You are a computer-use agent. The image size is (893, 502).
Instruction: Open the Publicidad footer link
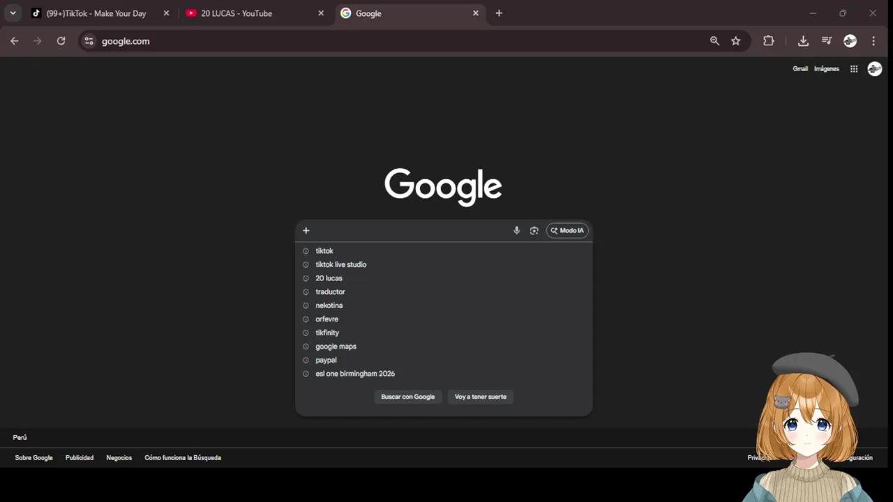pyautogui.click(x=80, y=458)
